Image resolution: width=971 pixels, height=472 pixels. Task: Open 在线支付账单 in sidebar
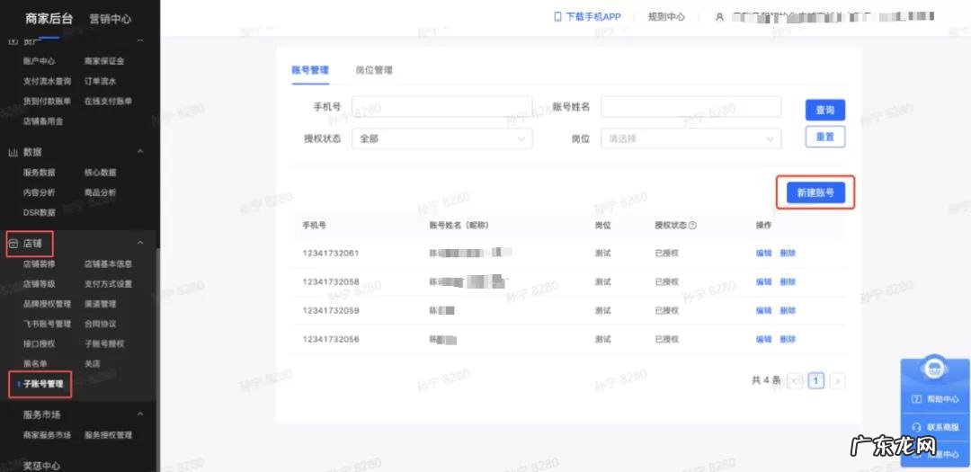click(x=109, y=101)
